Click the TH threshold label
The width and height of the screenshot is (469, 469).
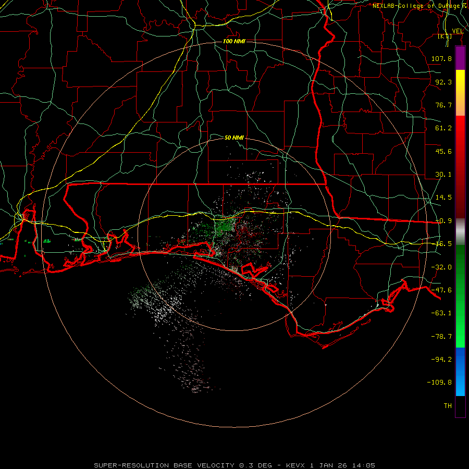[448, 405]
